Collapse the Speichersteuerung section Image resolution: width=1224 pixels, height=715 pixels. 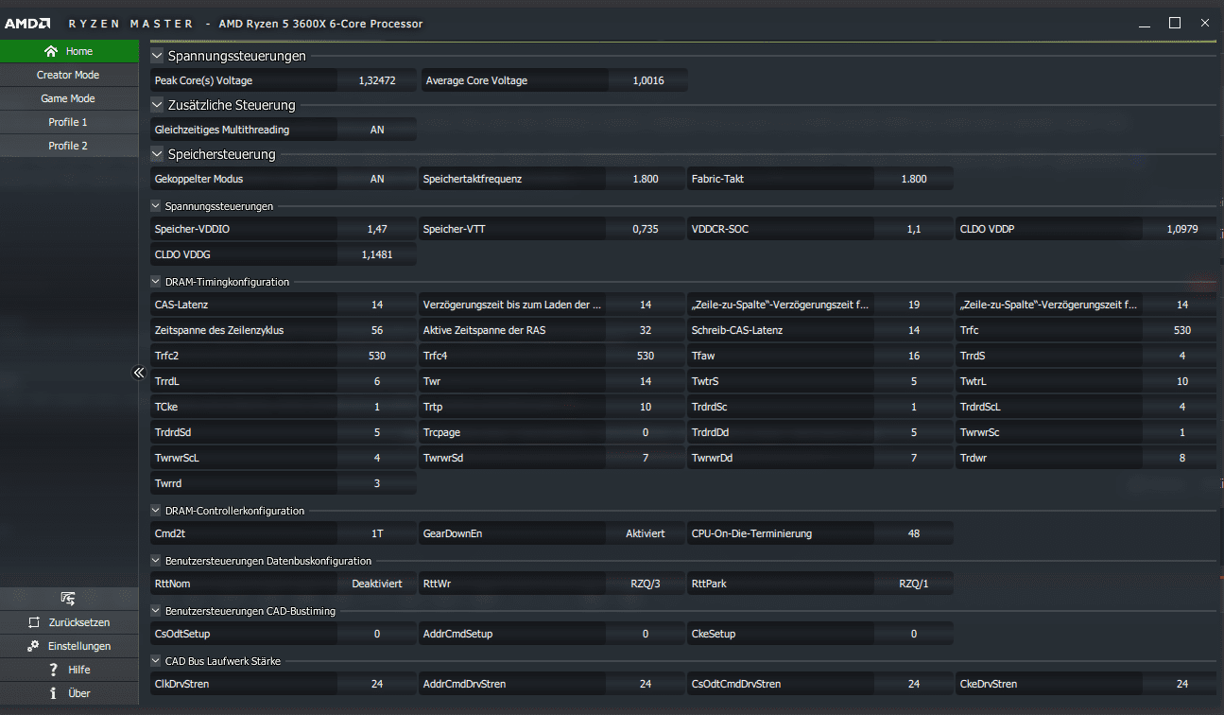[157, 154]
